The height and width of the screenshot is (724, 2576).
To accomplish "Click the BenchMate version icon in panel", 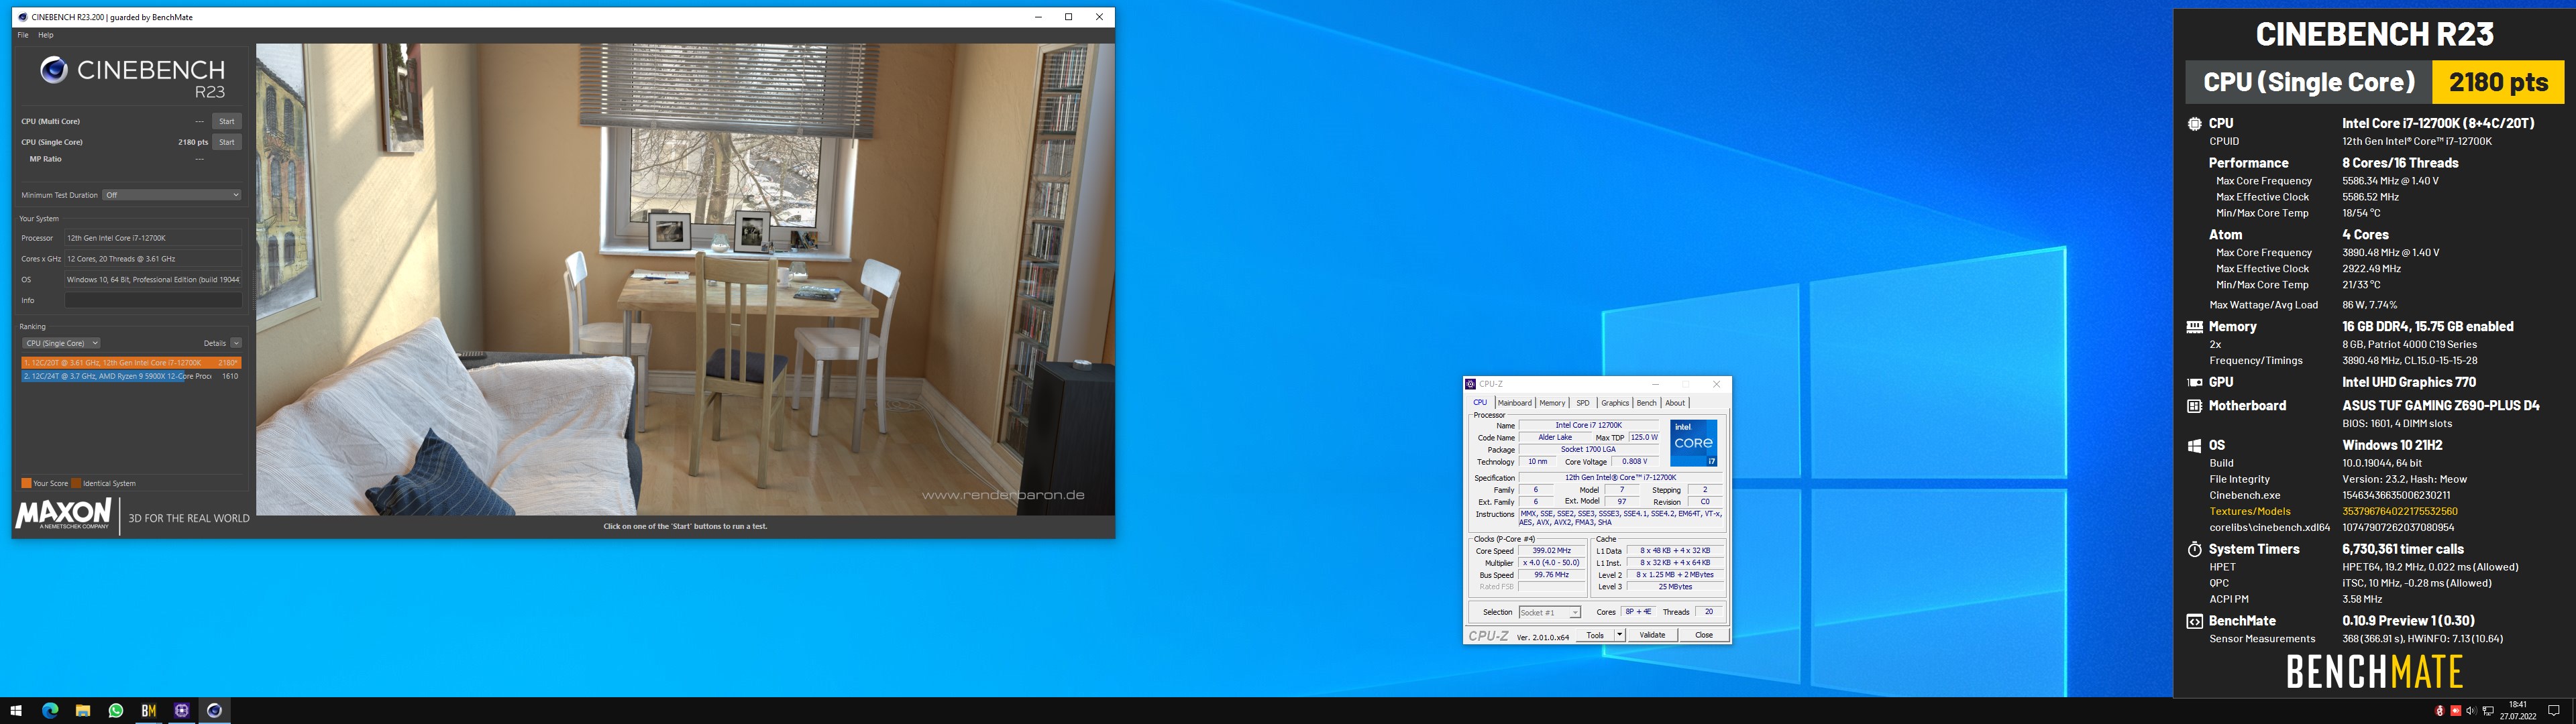I will [2194, 622].
